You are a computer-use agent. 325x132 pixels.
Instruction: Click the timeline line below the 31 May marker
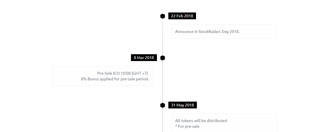pos(163,120)
